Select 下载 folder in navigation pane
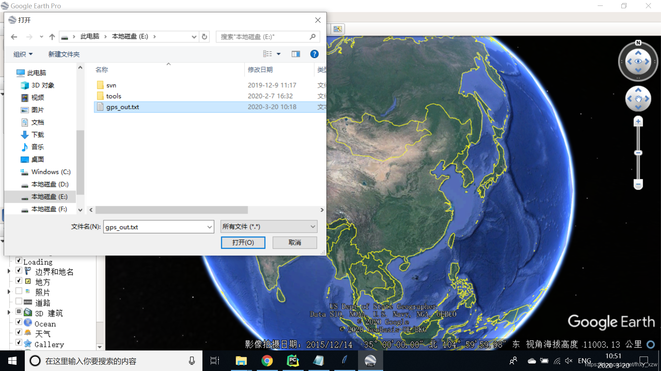The image size is (661, 371). click(x=38, y=135)
